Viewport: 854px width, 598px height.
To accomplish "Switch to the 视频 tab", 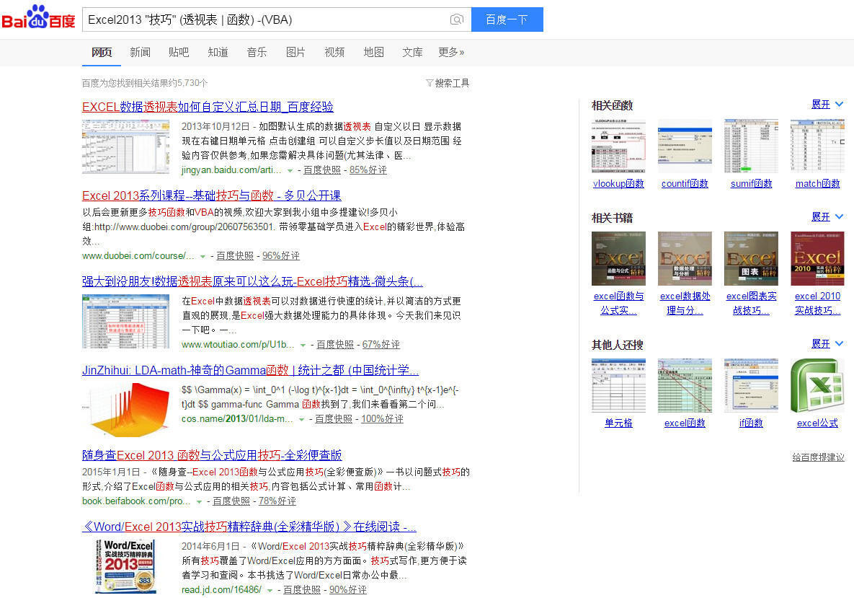I will pyautogui.click(x=334, y=53).
